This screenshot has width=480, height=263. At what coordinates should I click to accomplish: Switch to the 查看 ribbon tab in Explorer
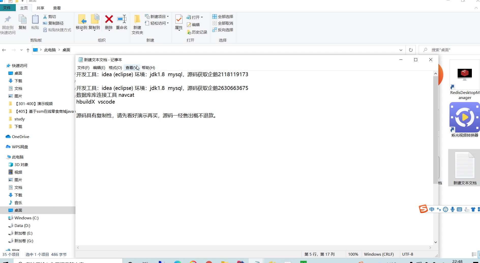point(57,8)
